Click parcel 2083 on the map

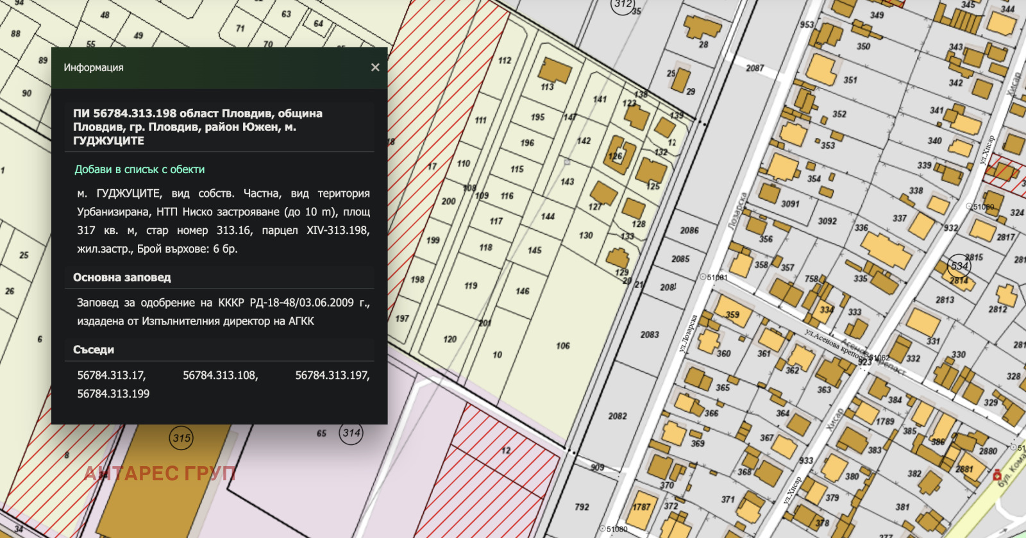click(650, 335)
